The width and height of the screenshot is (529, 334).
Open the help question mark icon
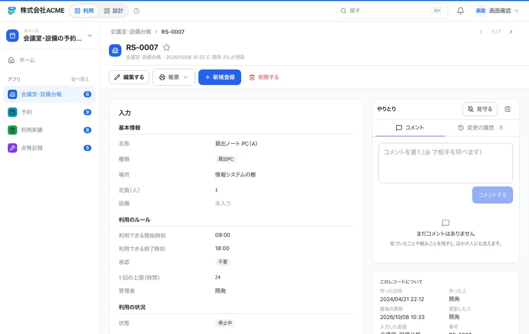tap(137, 11)
